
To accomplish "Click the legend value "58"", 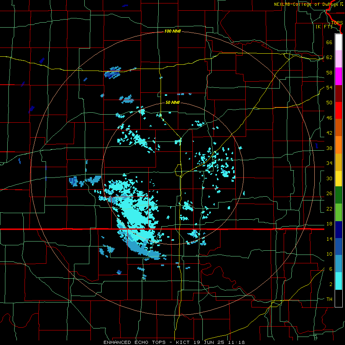I will click(329, 72).
